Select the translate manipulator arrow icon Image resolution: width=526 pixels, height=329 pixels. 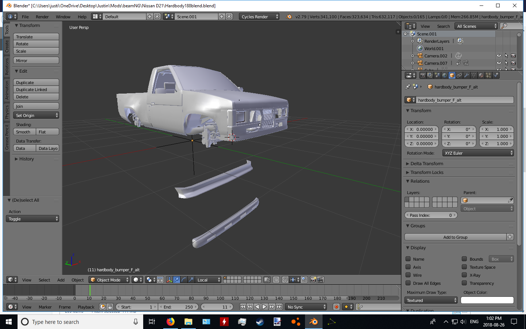[x=176, y=280]
